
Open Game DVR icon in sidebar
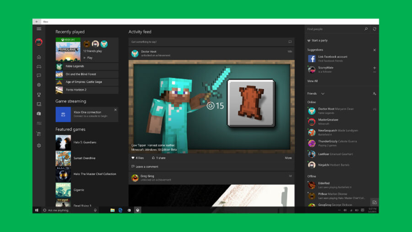[x=39, y=104]
